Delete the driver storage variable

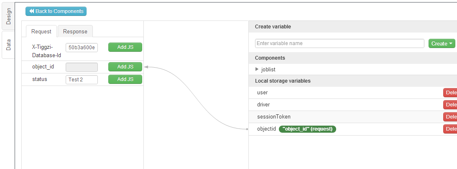(450, 105)
